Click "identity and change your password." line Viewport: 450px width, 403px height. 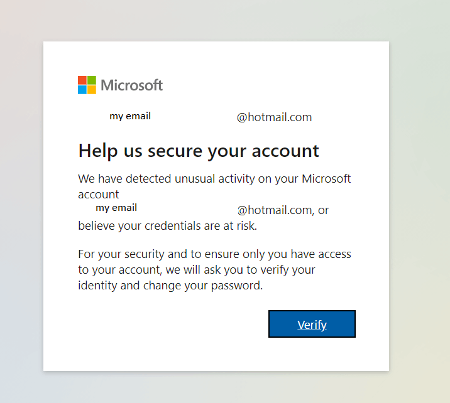170,286
